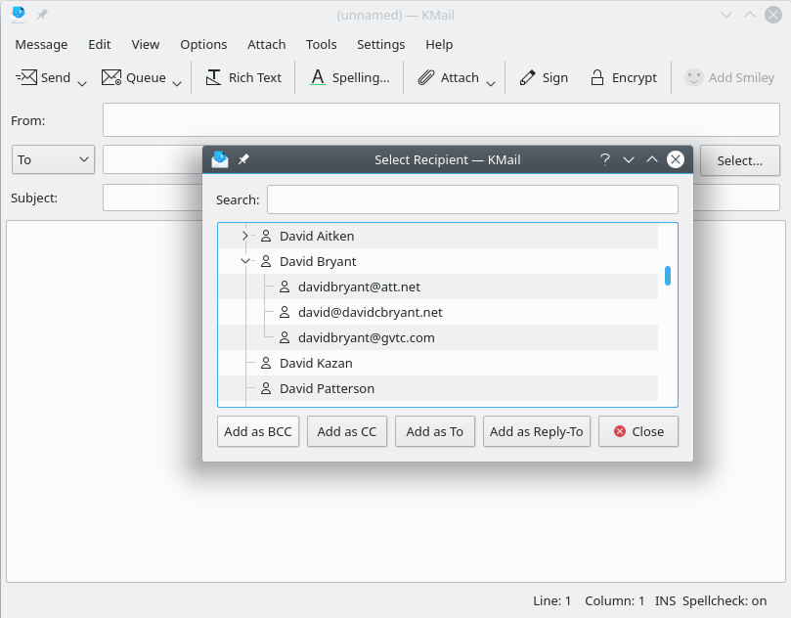The height and width of the screenshot is (618, 791).
Task: Click the Attach paperclip icon
Action: (426, 78)
